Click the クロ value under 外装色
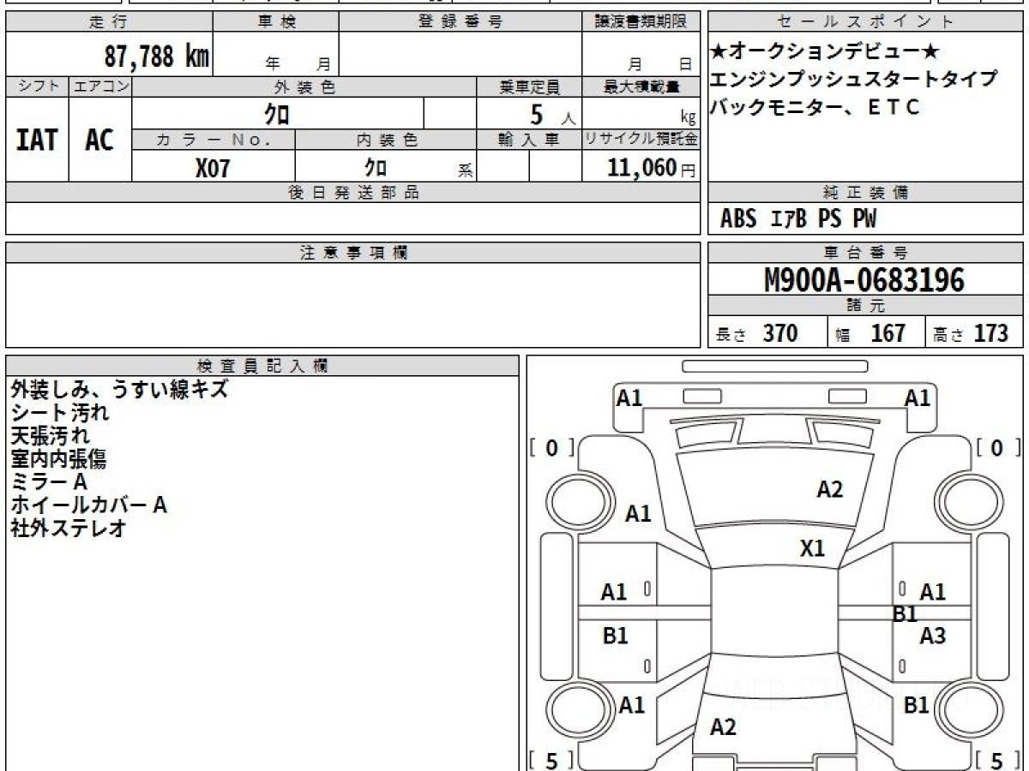 [x=277, y=113]
